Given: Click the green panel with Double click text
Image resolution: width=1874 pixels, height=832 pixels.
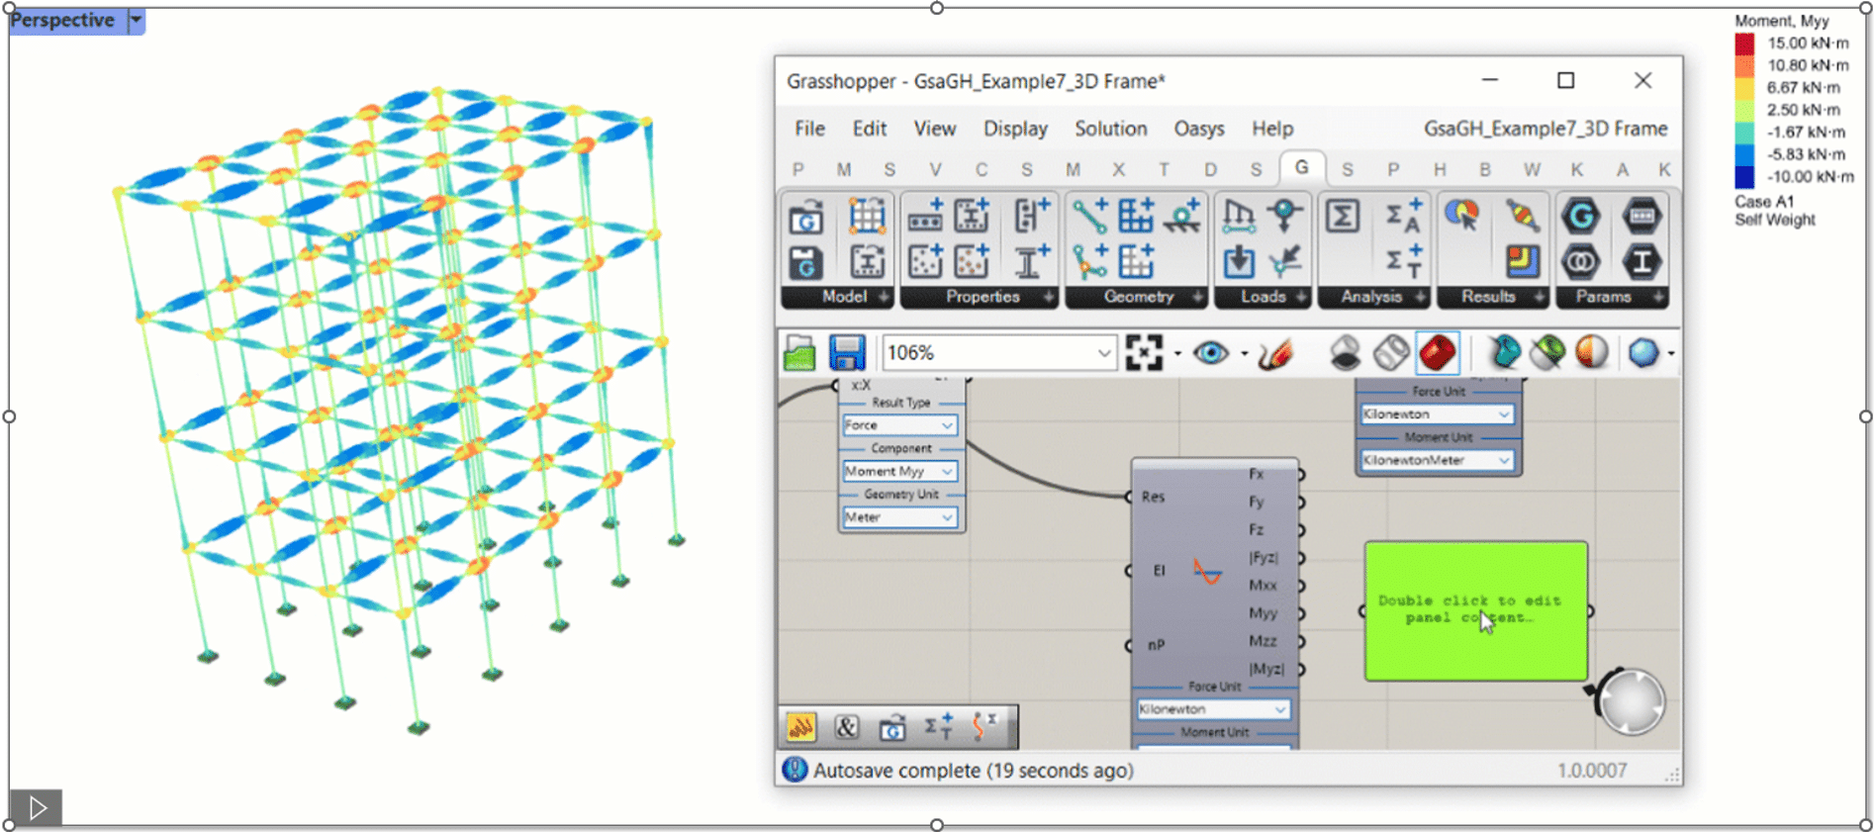Looking at the screenshot, I should pos(1475,610).
